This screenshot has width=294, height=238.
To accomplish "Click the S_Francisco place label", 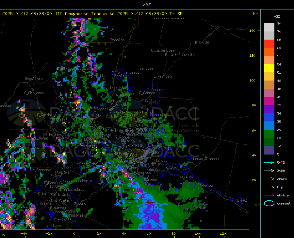I will [x=128, y=72].
